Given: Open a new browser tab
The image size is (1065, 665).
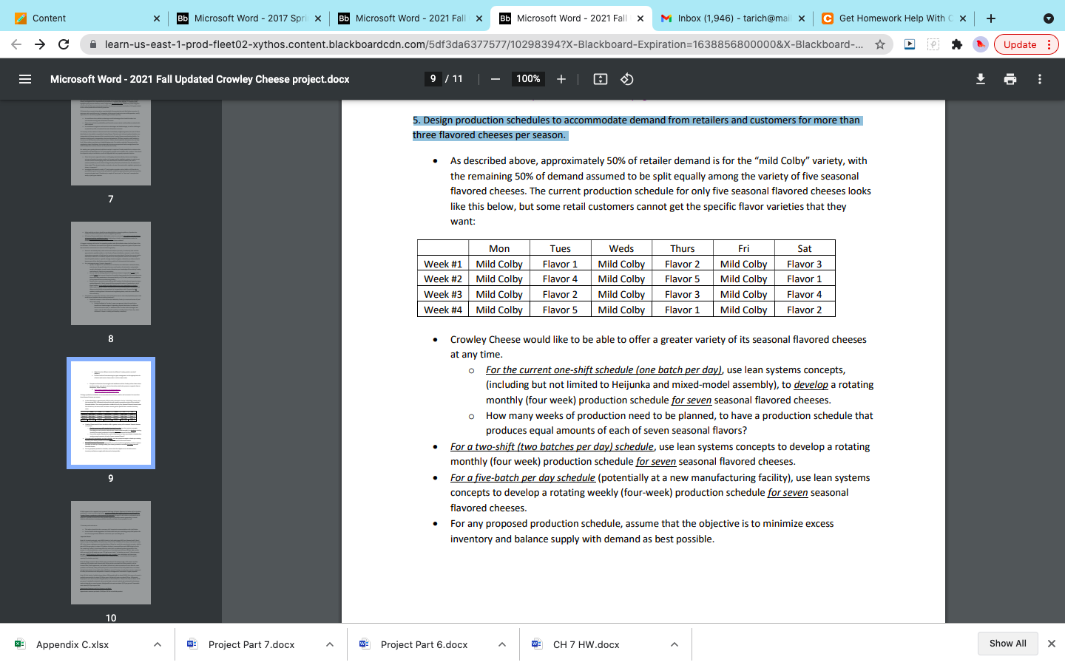Looking at the screenshot, I should click(991, 18).
